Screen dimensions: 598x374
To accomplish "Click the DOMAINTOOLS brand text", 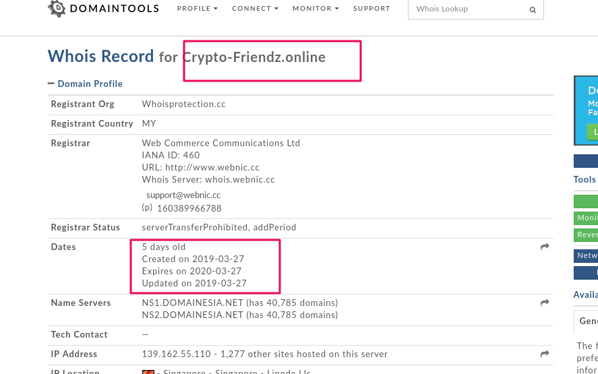I will tap(115, 8).
